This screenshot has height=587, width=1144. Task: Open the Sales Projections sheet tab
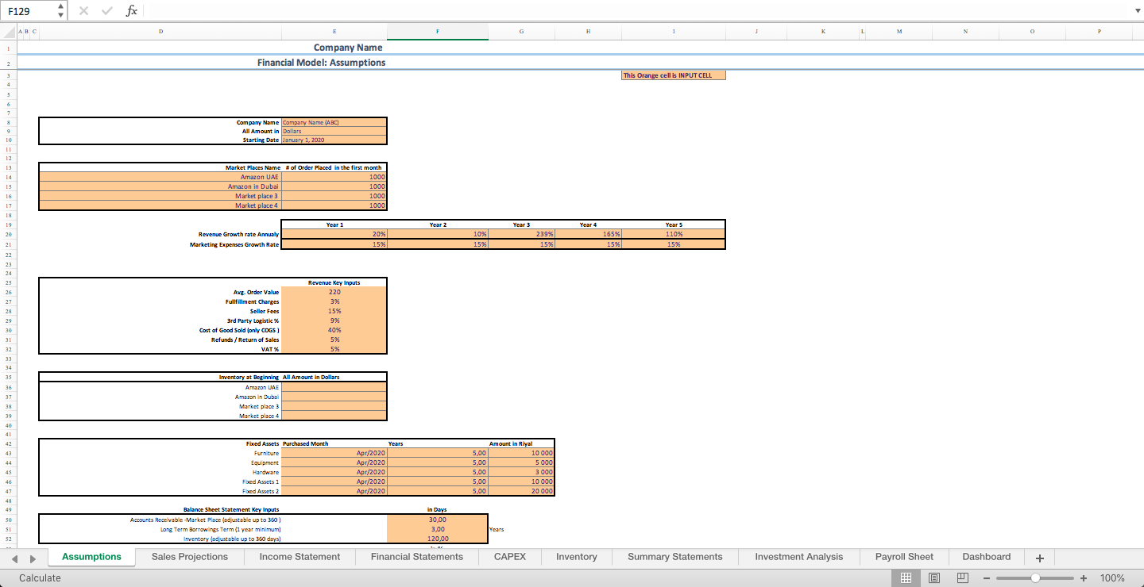pyautogui.click(x=190, y=557)
